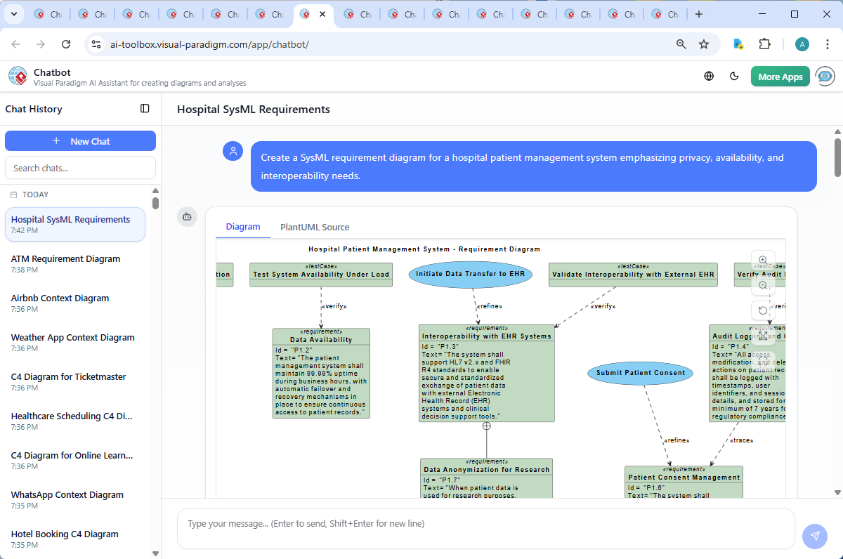Click the message input field at bottom
The height and width of the screenshot is (559, 843).
[x=485, y=527]
